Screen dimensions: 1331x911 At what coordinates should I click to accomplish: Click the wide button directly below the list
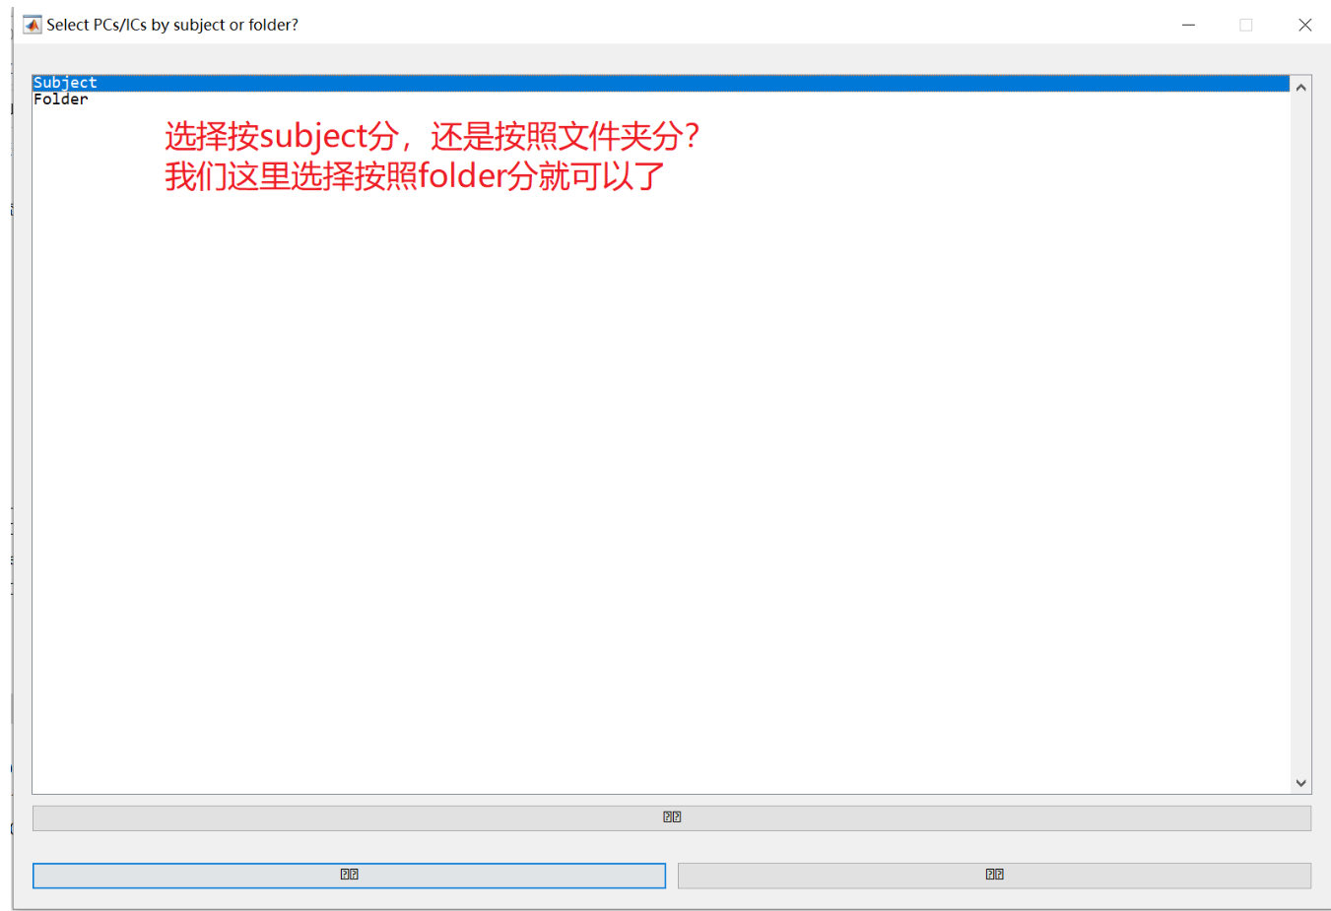672,817
